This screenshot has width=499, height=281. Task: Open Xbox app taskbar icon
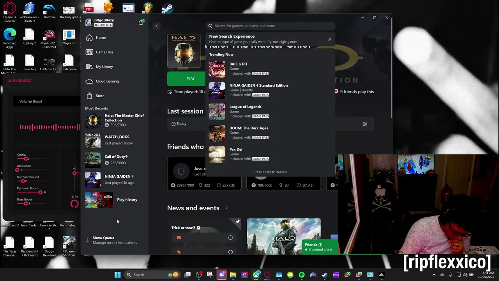256,275
